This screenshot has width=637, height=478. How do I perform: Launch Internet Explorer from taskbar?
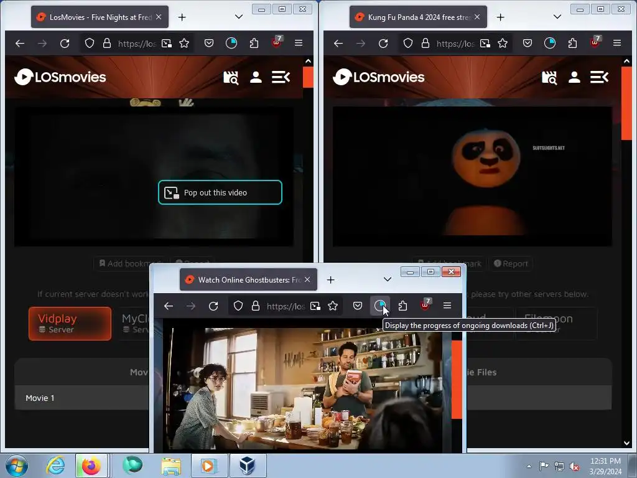[x=55, y=466]
